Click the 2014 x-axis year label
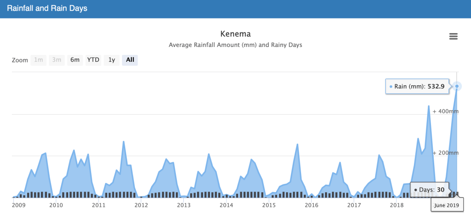Viewport: 471px width, 217px height. pos(226,205)
